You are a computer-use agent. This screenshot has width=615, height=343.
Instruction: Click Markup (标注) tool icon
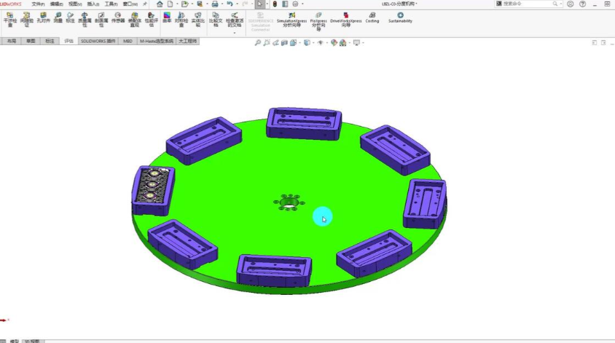pos(70,17)
